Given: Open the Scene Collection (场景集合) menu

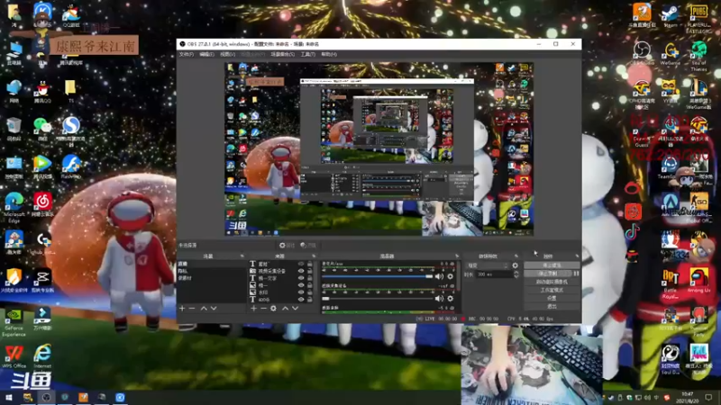Looking at the screenshot, I should click(x=282, y=54).
